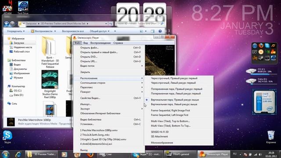Click Data (D:) drive gadget icon
281x158 pixels.
[251, 81]
